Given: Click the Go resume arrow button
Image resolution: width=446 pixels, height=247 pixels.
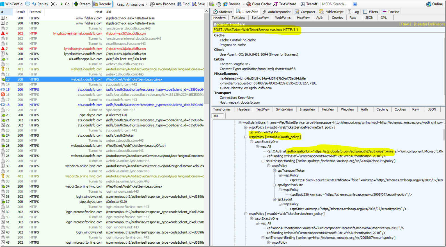Looking at the screenshot, I should pyautogui.click(x=65, y=4).
